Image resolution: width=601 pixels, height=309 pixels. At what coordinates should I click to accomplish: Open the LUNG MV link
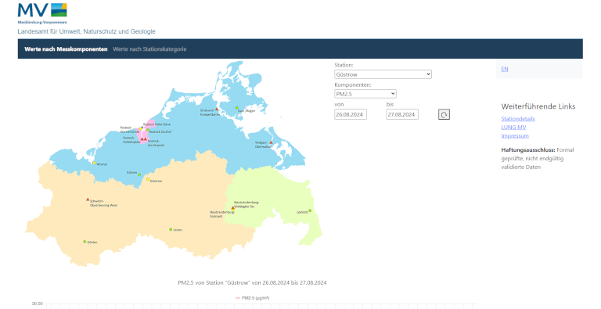(513, 128)
